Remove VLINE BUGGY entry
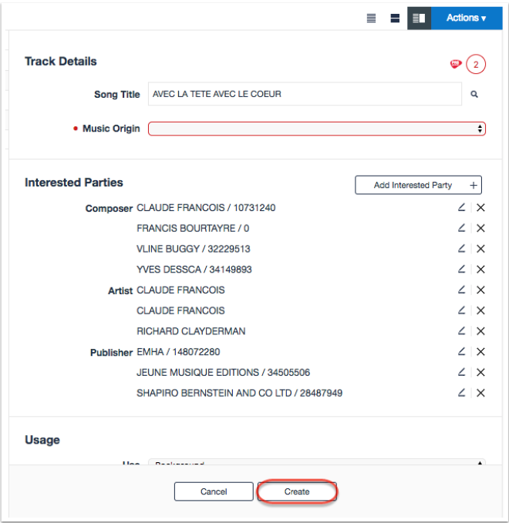This screenshot has height=523, width=509. point(480,249)
